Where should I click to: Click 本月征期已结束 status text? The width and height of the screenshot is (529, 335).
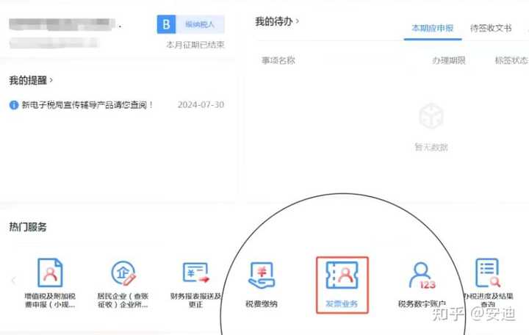[x=195, y=45]
